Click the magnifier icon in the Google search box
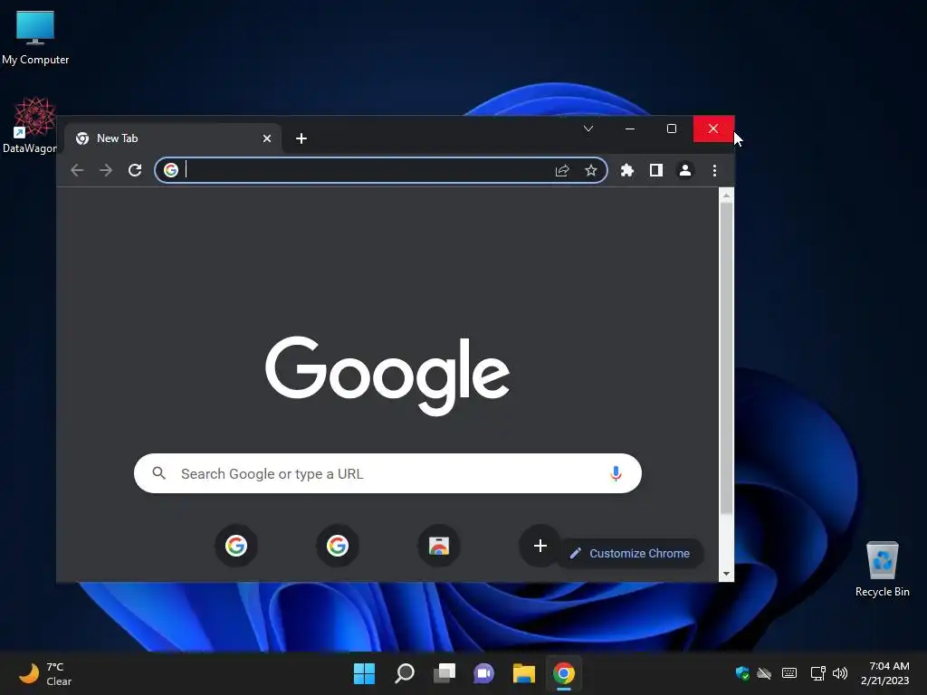Screen dimensions: 927x695 pyautogui.click(x=158, y=473)
